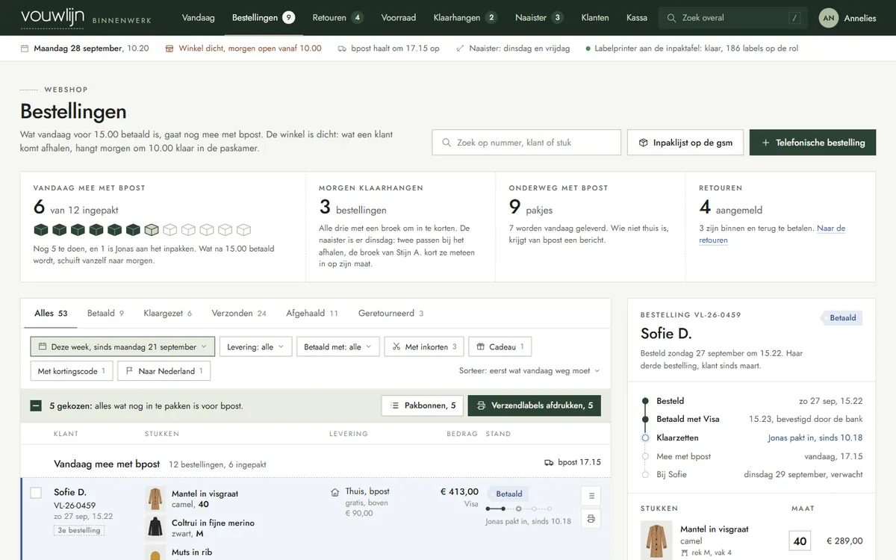Toggle the Naar Nederland filter

point(164,371)
